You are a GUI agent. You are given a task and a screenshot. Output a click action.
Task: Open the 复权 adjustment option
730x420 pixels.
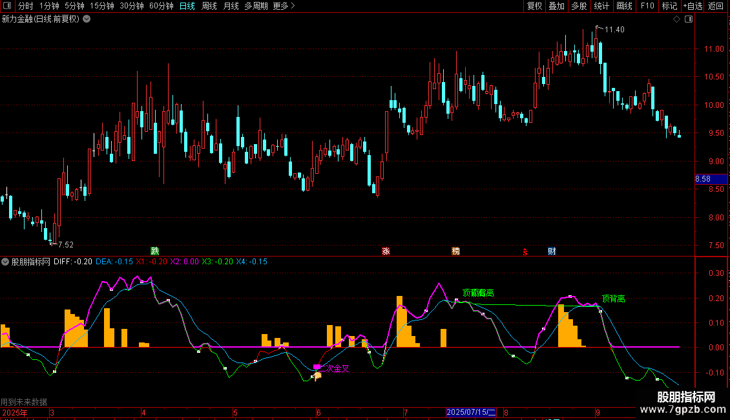pyautogui.click(x=534, y=6)
